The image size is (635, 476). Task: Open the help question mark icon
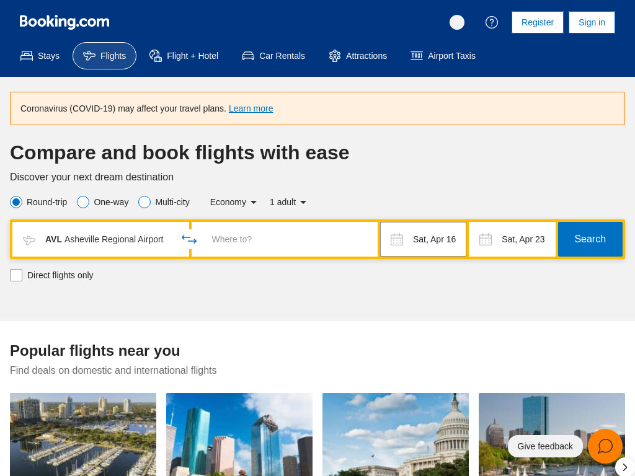pos(492,22)
